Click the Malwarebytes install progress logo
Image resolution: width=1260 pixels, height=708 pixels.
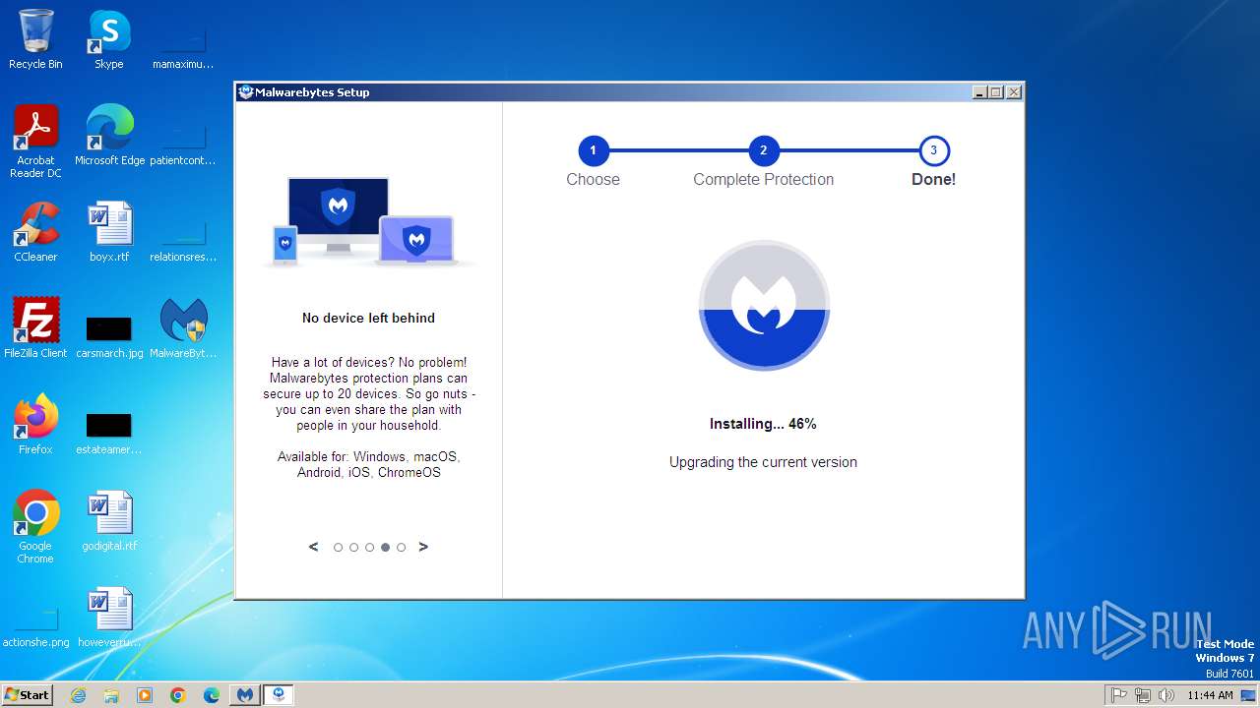[764, 305]
